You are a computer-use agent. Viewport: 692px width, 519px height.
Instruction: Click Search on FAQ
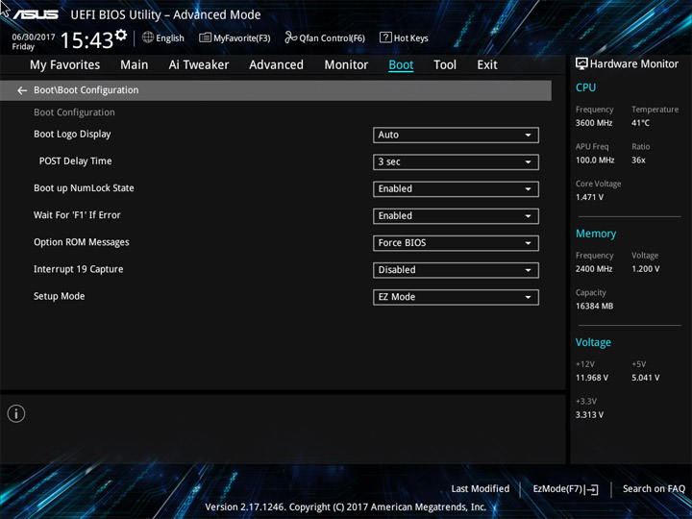(x=654, y=488)
